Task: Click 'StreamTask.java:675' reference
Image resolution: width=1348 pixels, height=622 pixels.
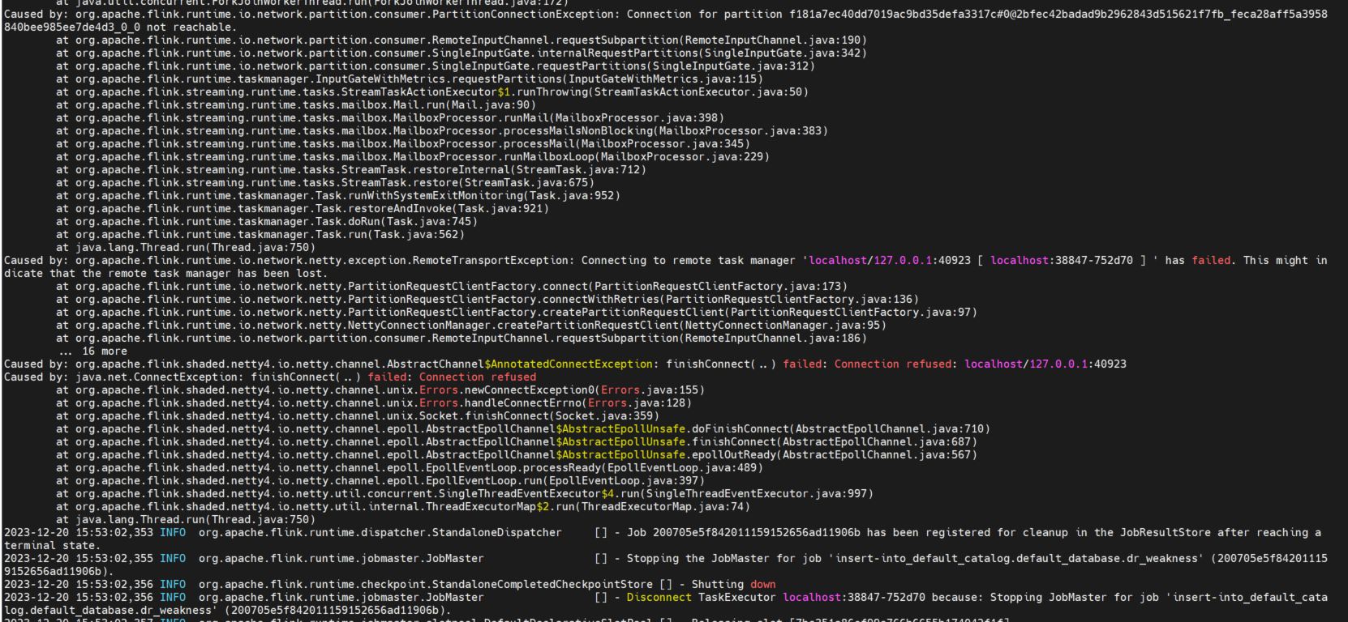Action: pos(526,182)
